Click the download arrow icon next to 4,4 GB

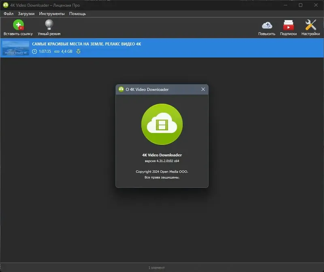point(78,51)
